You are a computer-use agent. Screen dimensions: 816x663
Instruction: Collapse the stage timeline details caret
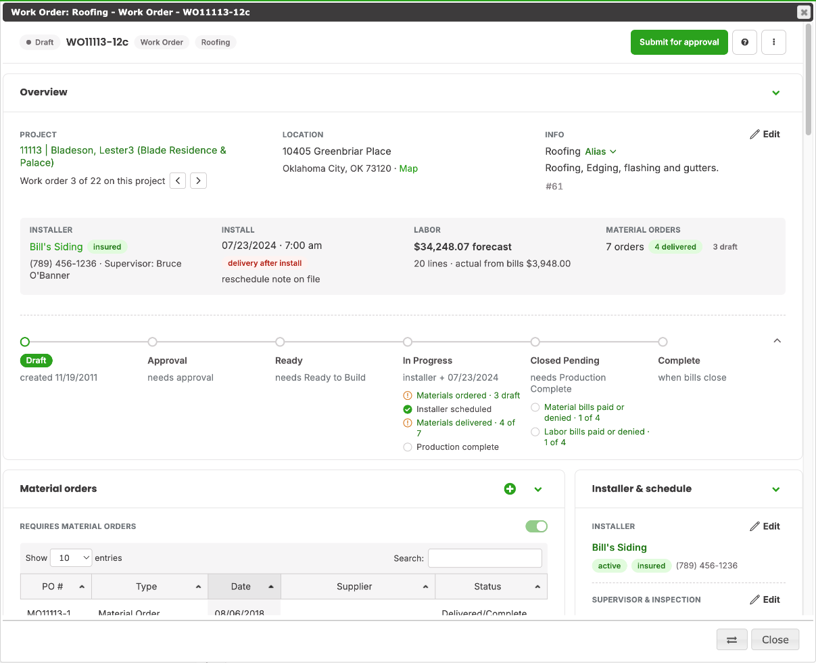click(x=777, y=341)
